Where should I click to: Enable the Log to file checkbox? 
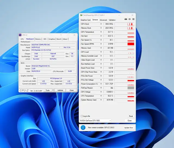tap(82, 116)
